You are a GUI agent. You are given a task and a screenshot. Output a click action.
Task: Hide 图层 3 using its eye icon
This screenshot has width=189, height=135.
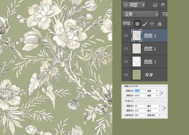126,36
